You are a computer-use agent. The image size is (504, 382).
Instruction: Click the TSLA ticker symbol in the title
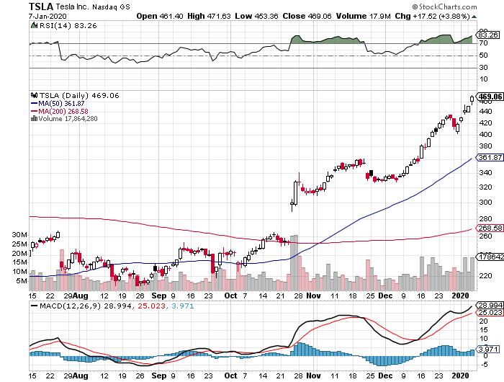pyautogui.click(x=41, y=6)
